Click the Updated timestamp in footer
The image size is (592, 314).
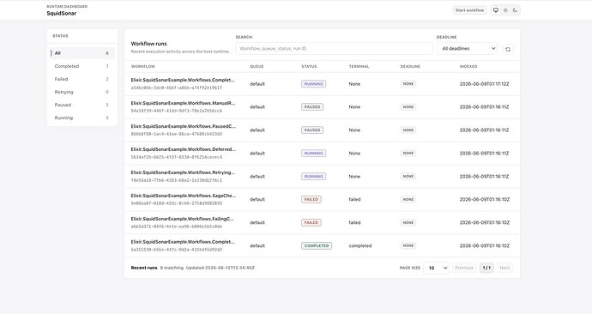click(x=220, y=268)
